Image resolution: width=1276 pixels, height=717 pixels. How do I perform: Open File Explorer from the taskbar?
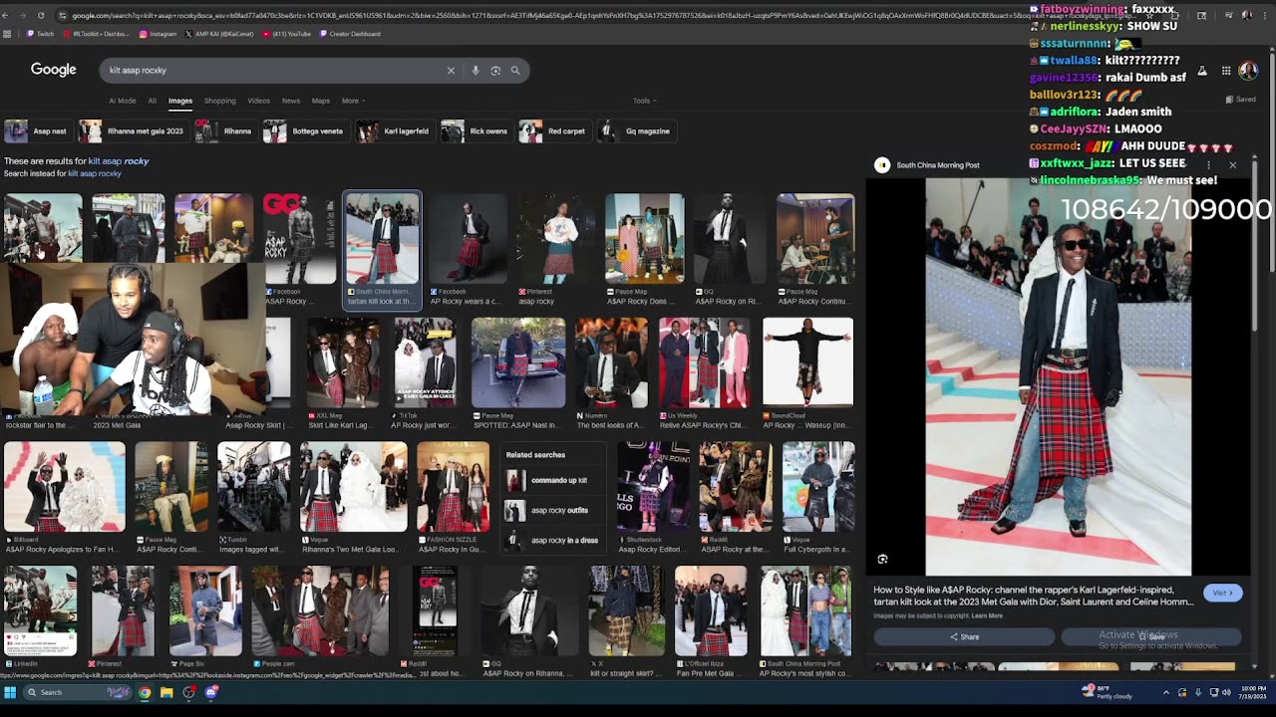[166, 692]
